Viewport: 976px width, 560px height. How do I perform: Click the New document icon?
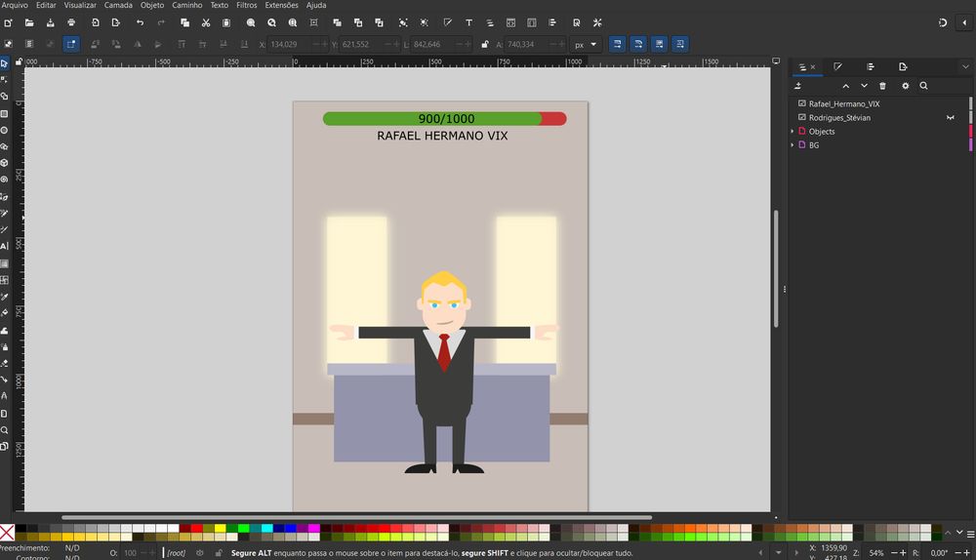[8, 23]
